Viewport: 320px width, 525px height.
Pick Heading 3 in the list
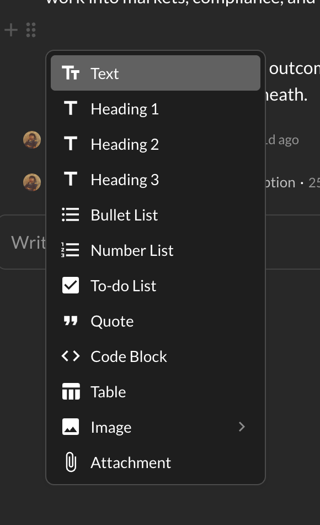156,179
